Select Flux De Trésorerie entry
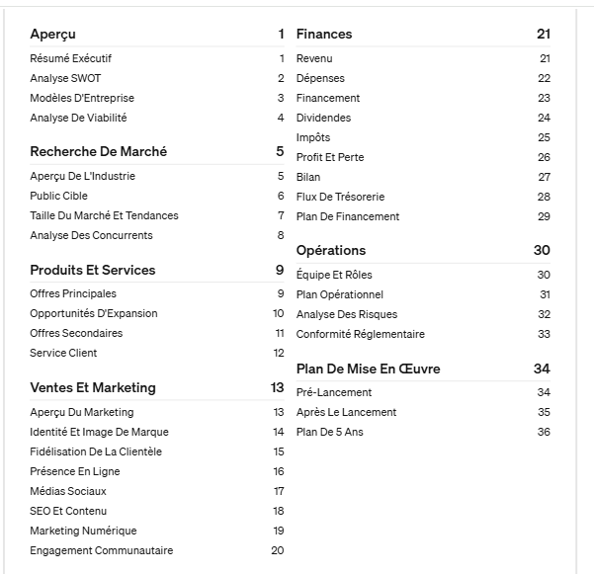The image size is (594, 574). point(423,197)
